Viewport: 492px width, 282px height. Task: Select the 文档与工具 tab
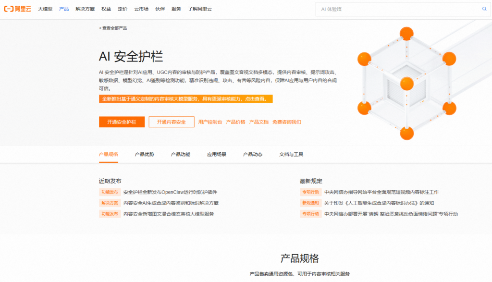click(291, 154)
